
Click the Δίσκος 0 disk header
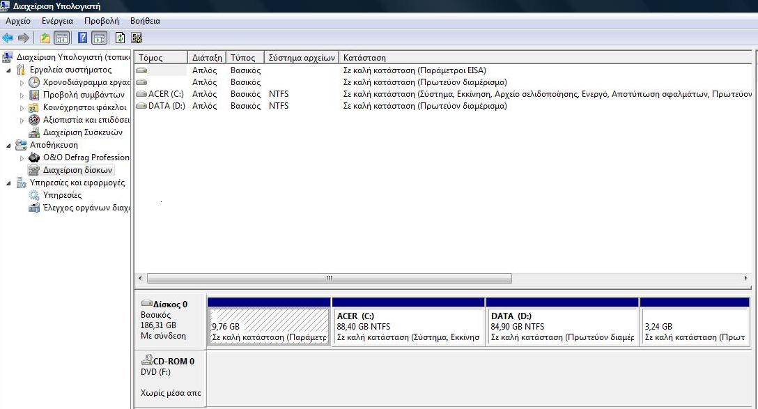[x=170, y=320]
